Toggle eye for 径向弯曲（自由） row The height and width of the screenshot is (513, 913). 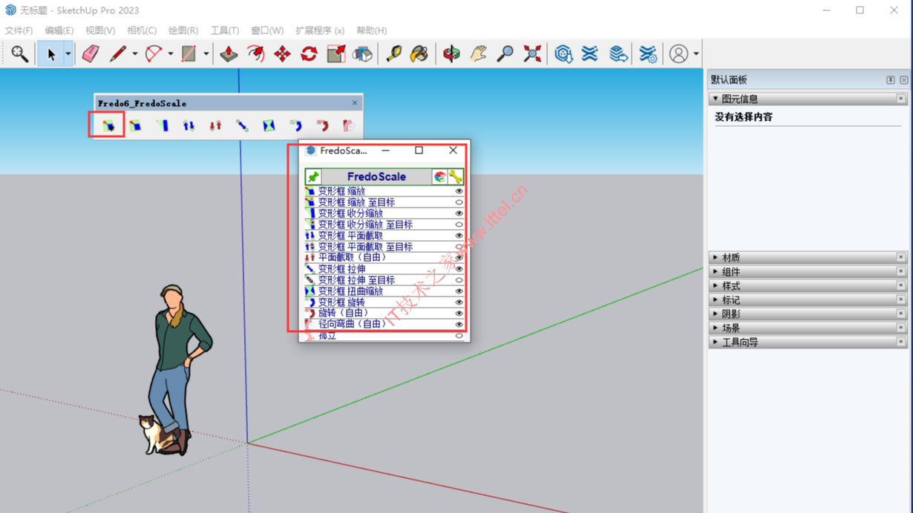[459, 325]
